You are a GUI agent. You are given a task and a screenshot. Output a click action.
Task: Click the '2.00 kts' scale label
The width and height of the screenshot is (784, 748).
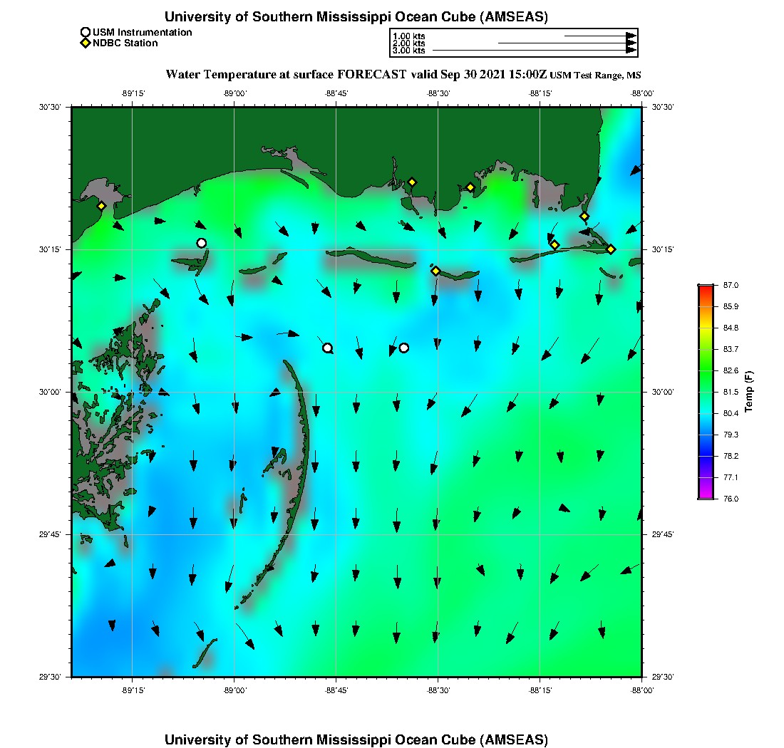pos(409,43)
